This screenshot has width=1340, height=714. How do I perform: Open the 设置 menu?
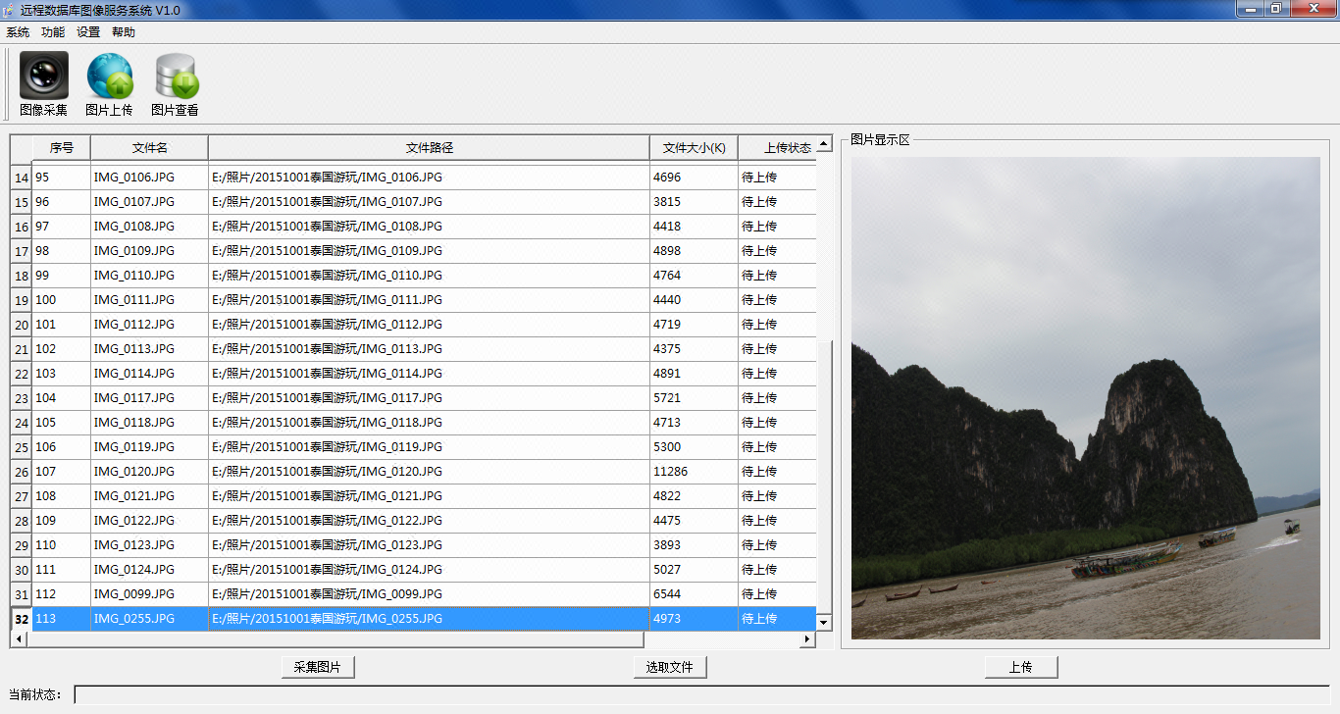coord(88,32)
